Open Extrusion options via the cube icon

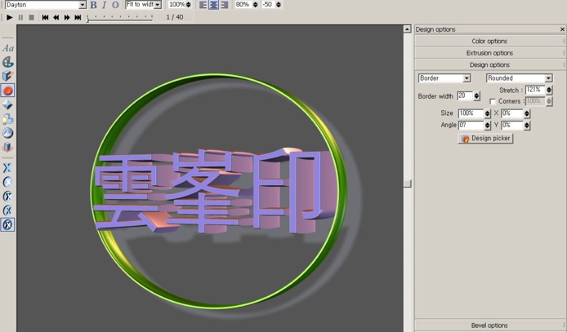coord(8,76)
